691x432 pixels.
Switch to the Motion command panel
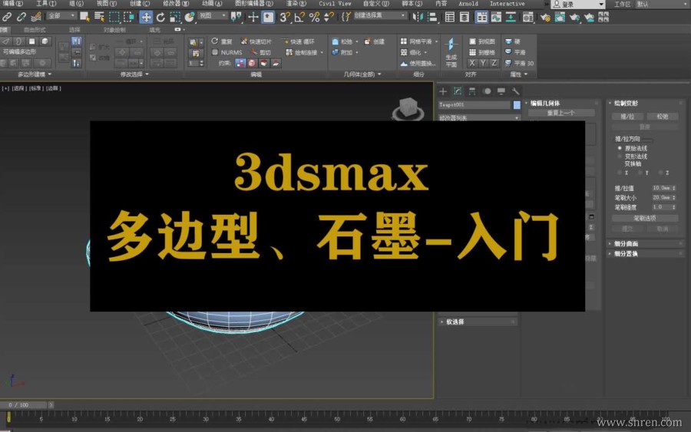point(487,91)
